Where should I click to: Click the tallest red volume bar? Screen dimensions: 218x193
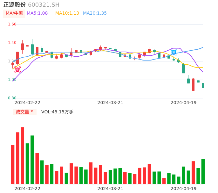[x=23, y=155]
